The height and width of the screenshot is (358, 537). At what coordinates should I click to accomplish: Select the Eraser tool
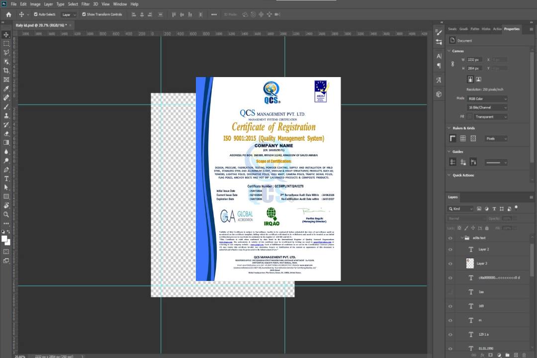(6, 134)
